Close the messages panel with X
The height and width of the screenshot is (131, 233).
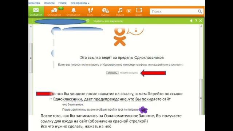tap(201, 21)
